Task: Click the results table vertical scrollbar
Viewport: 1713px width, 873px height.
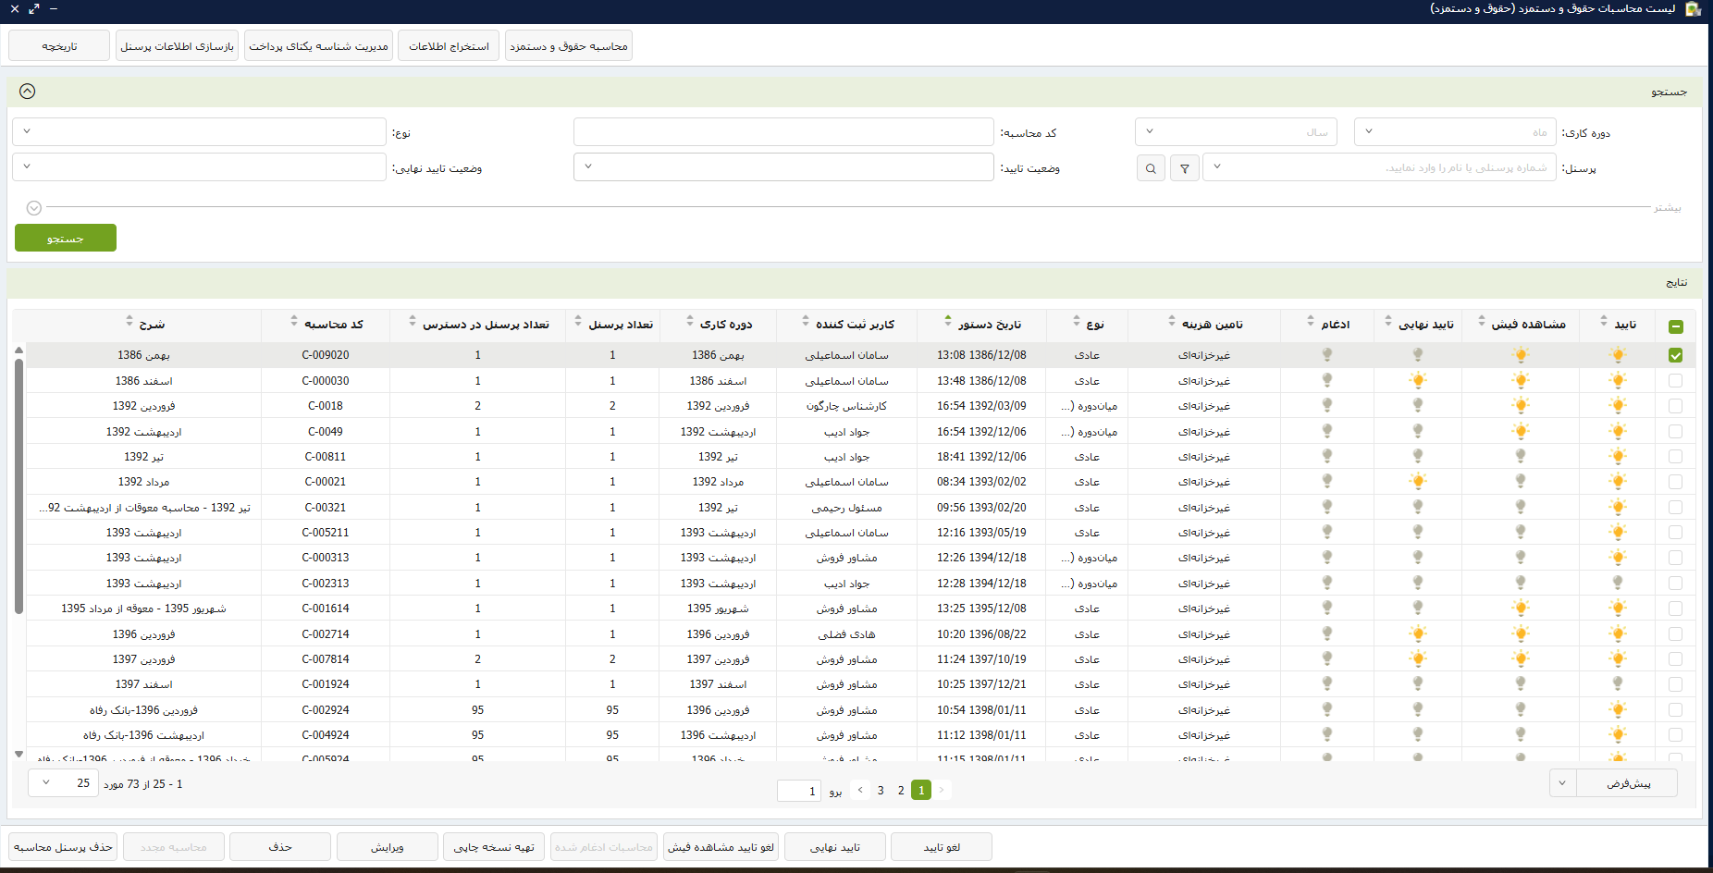Action: click(x=18, y=486)
